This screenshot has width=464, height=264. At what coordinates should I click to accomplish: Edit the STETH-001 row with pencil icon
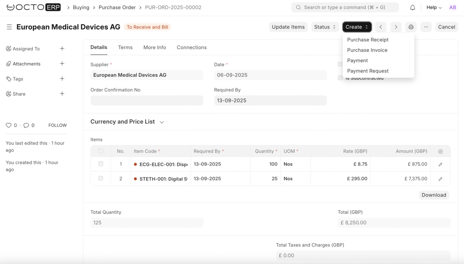pos(440,179)
